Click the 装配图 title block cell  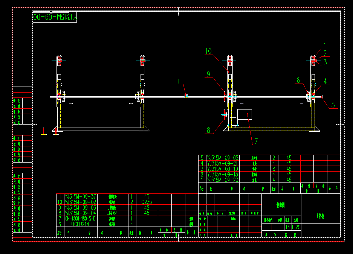281,204
